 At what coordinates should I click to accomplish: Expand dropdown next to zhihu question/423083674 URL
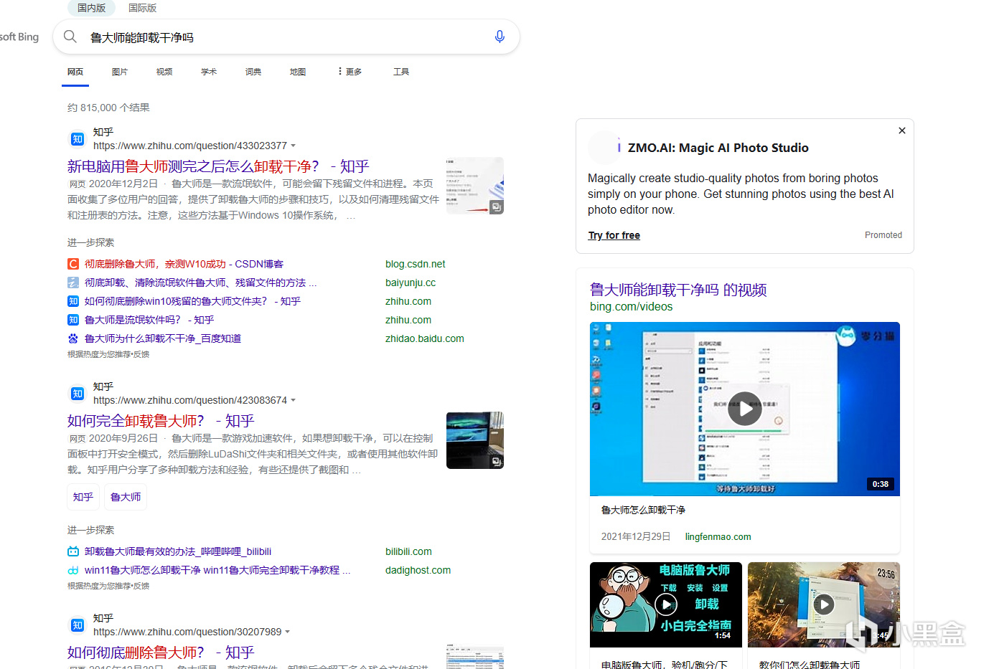pyautogui.click(x=293, y=401)
